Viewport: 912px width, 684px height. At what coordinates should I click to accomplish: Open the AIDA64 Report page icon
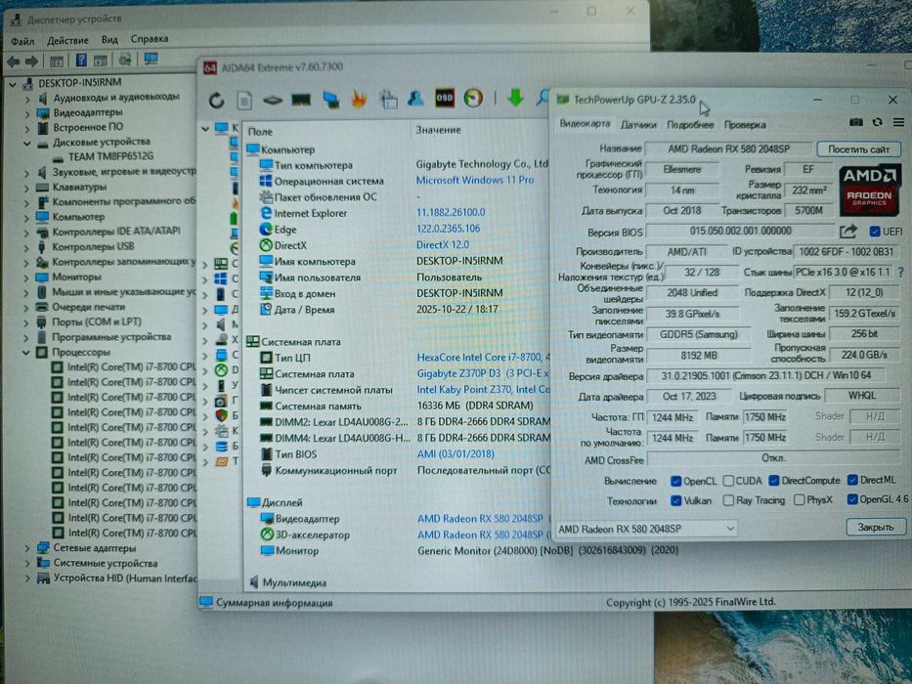click(x=244, y=101)
